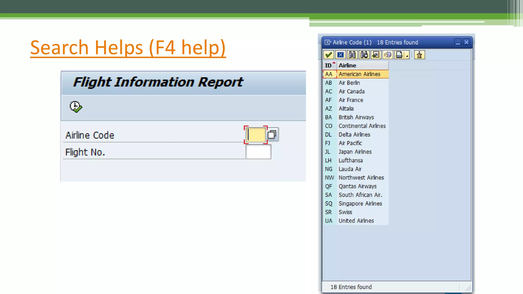523x294 pixels.
Task: Select the Northwest Airlines entry
Action: click(356, 178)
